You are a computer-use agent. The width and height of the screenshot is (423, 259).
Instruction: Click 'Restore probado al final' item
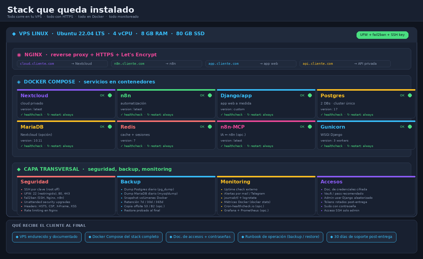(x=142, y=211)
